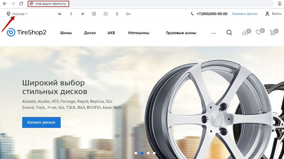Screen dimensions: 284x159
Task: Go to the fourth slider dot
Action: (x=154, y=153)
